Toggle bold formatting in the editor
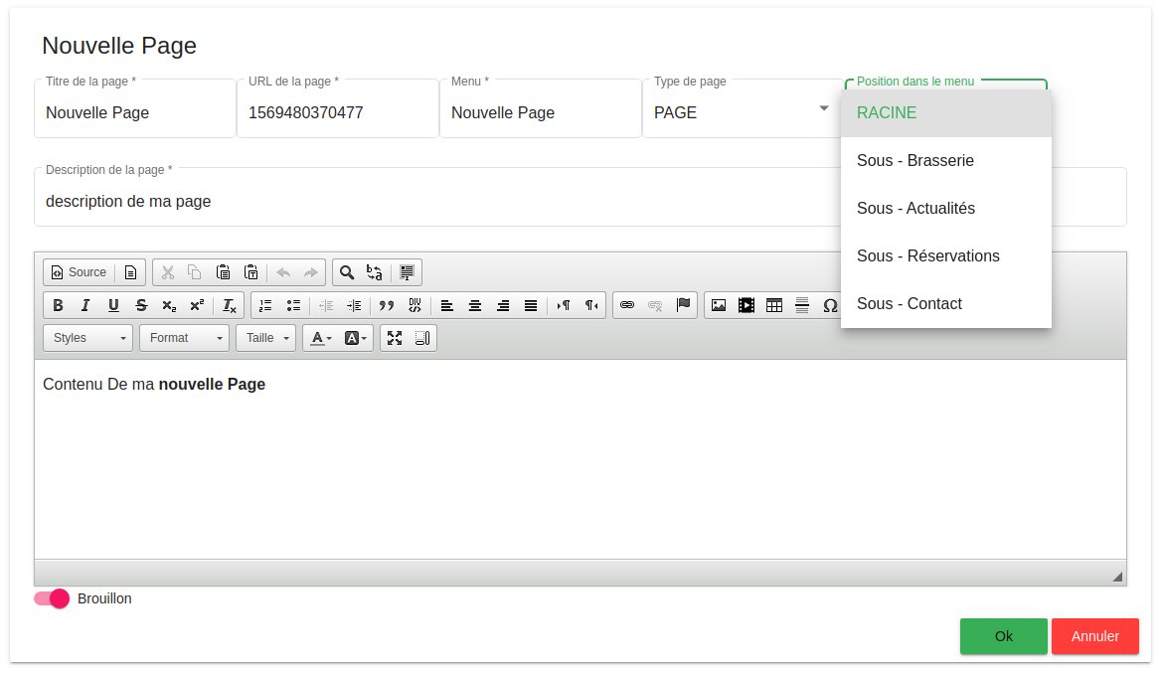This screenshot has width=1162, height=673. 58,305
